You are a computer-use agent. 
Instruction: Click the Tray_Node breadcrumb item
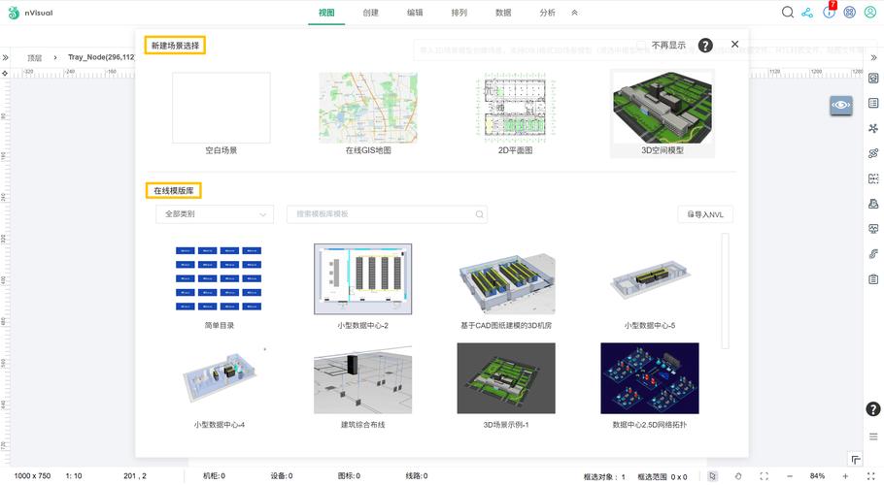click(101, 57)
